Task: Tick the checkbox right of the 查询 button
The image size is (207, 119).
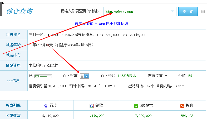Action: [x=203, y=12]
